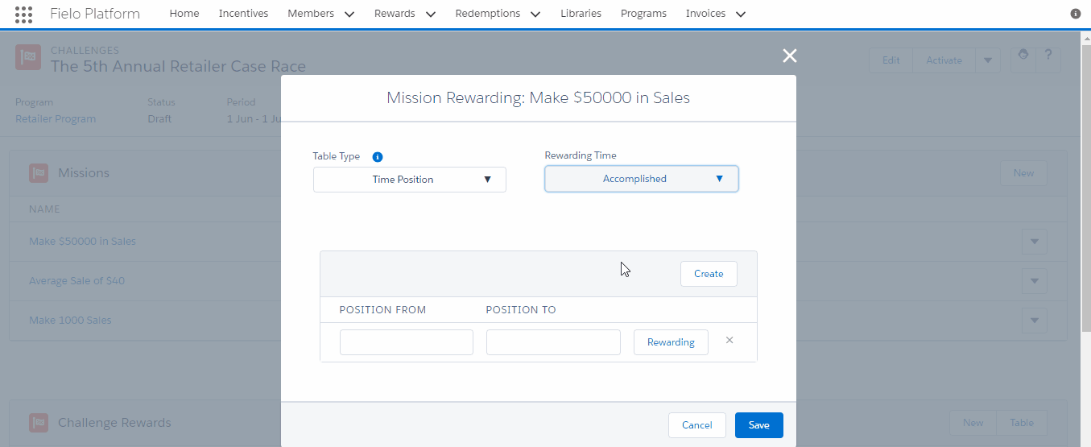The height and width of the screenshot is (447, 1091).
Task: Click the Table Type info icon
Action: [378, 157]
